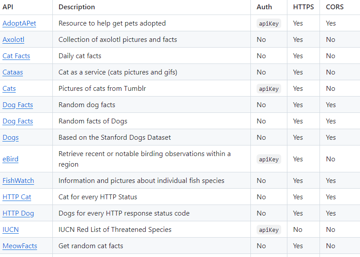Select the apiKey tag in AdoptAPet row
Viewport: 360px width, 257px height.
(x=269, y=23)
